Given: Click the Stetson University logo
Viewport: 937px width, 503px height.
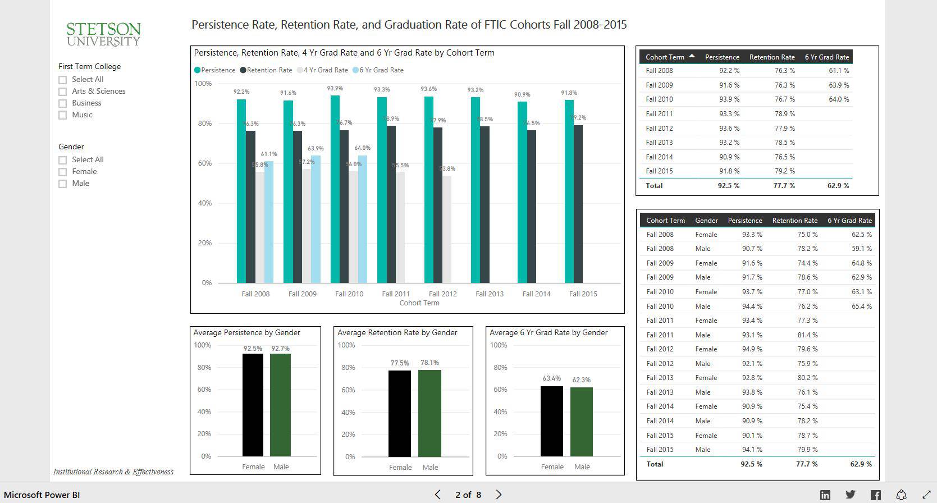Looking at the screenshot, I should (x=103, y=34).
